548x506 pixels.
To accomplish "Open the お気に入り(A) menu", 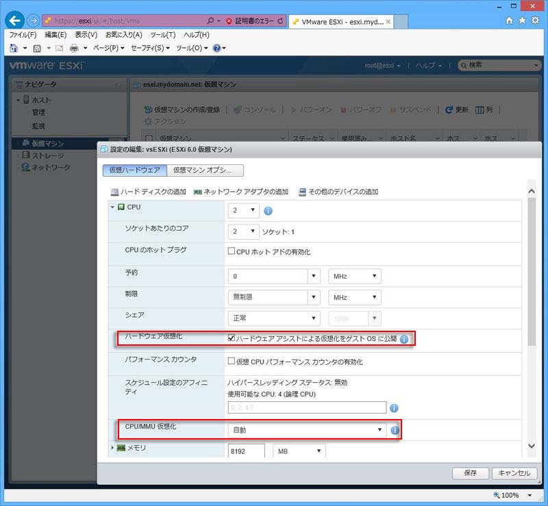I will point(124,35).
